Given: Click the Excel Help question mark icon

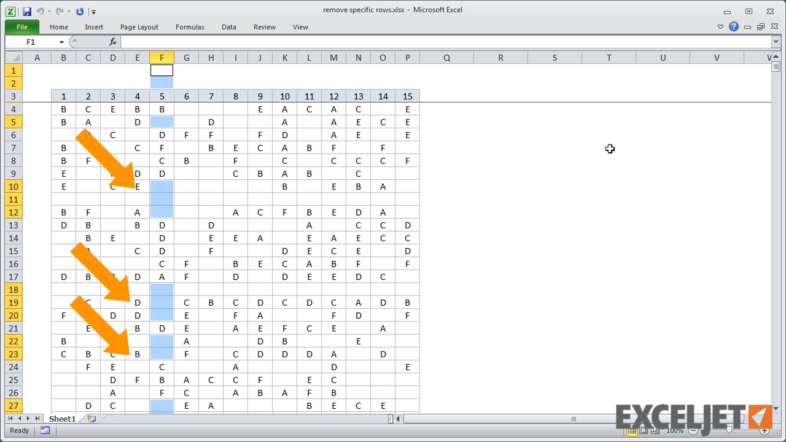Looking at the screenshot, I should [x=734, y=27].
